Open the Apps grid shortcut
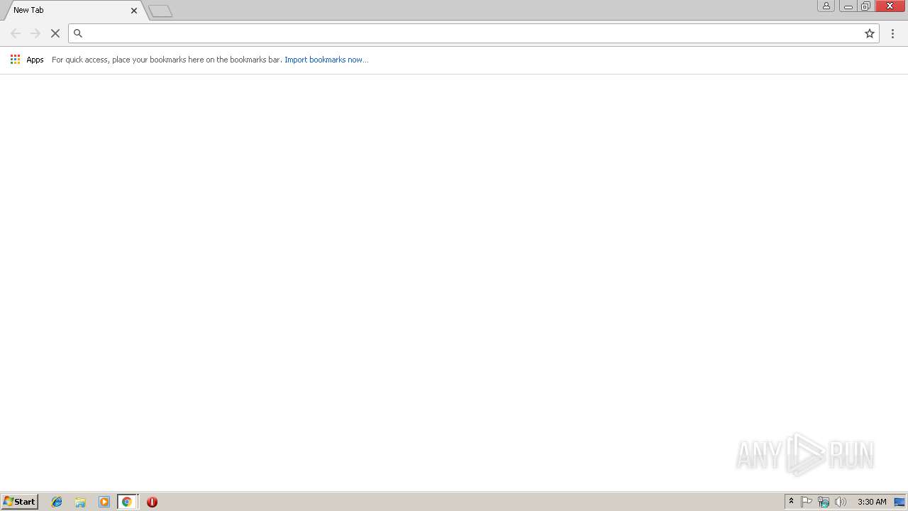908x511 pixels. pyautogui.click(x=27, y=60)
